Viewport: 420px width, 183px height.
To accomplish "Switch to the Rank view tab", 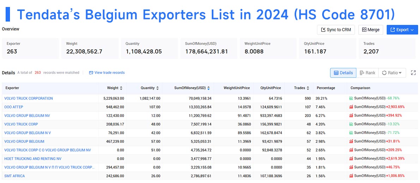I will [x=367, y=73].
